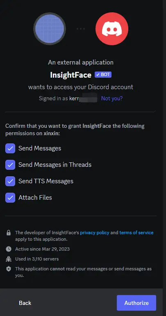The image size is (166, 316).
Task: Toggle the Send Messages in Threads checkbox
Action: 10,165
